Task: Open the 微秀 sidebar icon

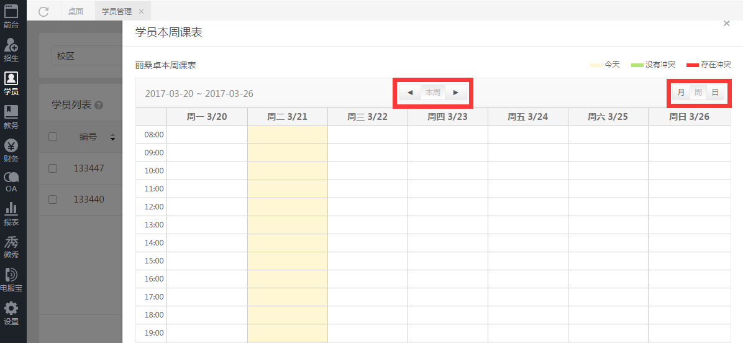Action: coord(11,247)
